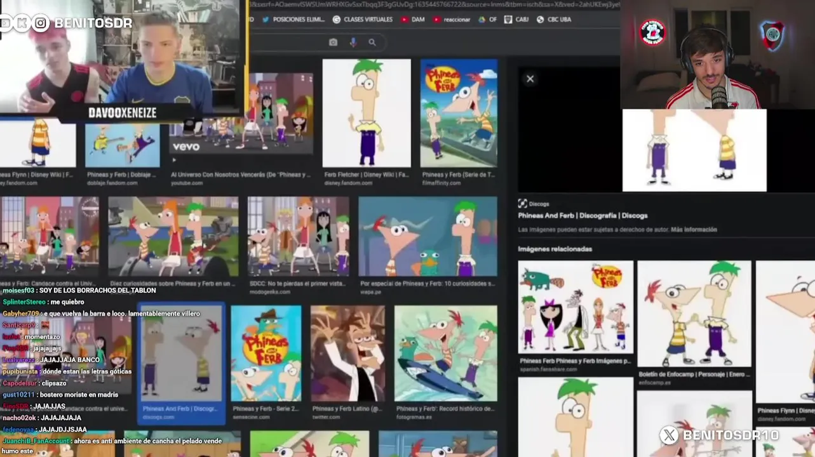Image resolution: width=815 pixels, height=457 pixels.
Task: Open vevo video thumbnail result
Action: [x=241, y=113]
